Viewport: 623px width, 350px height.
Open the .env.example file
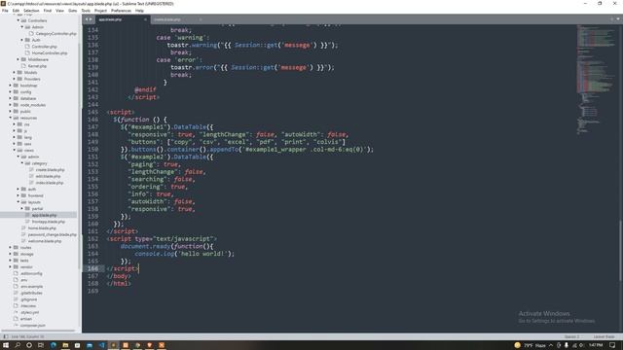click(x=31, y=287)
